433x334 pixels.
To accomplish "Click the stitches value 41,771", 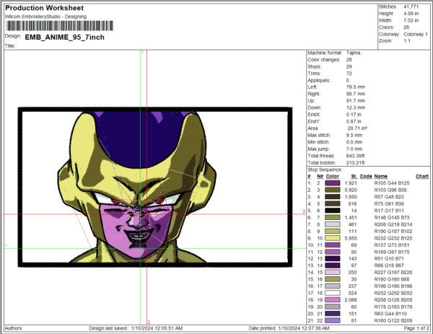I will (x=411, y=6).
